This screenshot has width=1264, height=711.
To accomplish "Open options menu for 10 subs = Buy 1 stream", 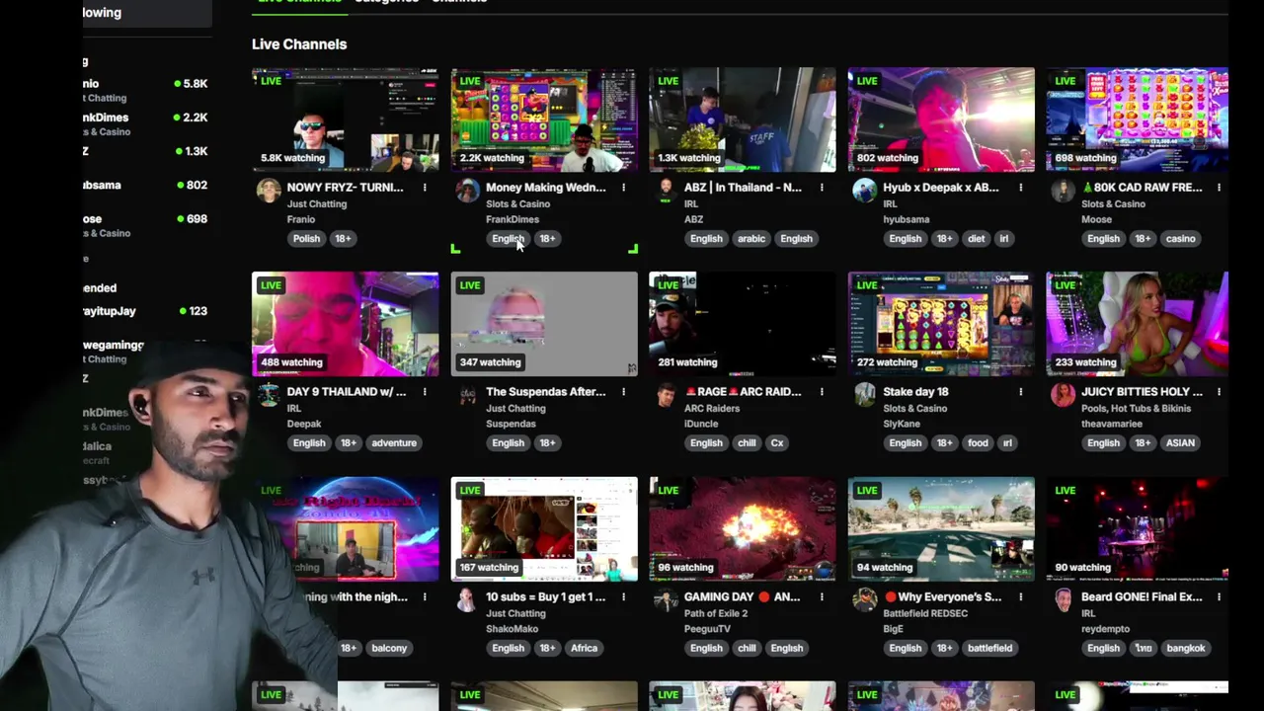I will (623, 597).
